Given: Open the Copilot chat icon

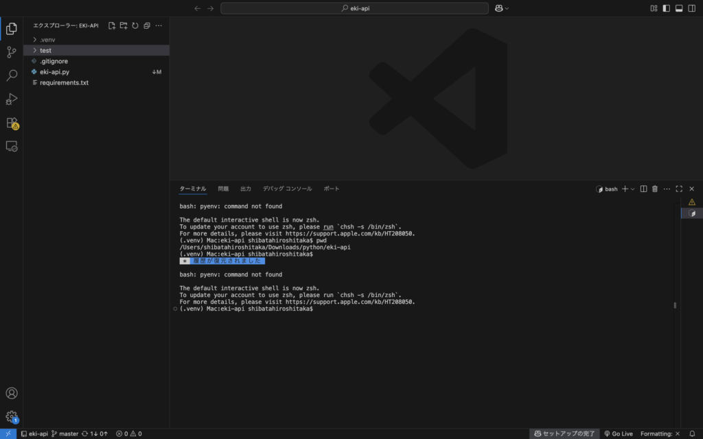Looking at the screenshot, I should [x=498, y=8].
